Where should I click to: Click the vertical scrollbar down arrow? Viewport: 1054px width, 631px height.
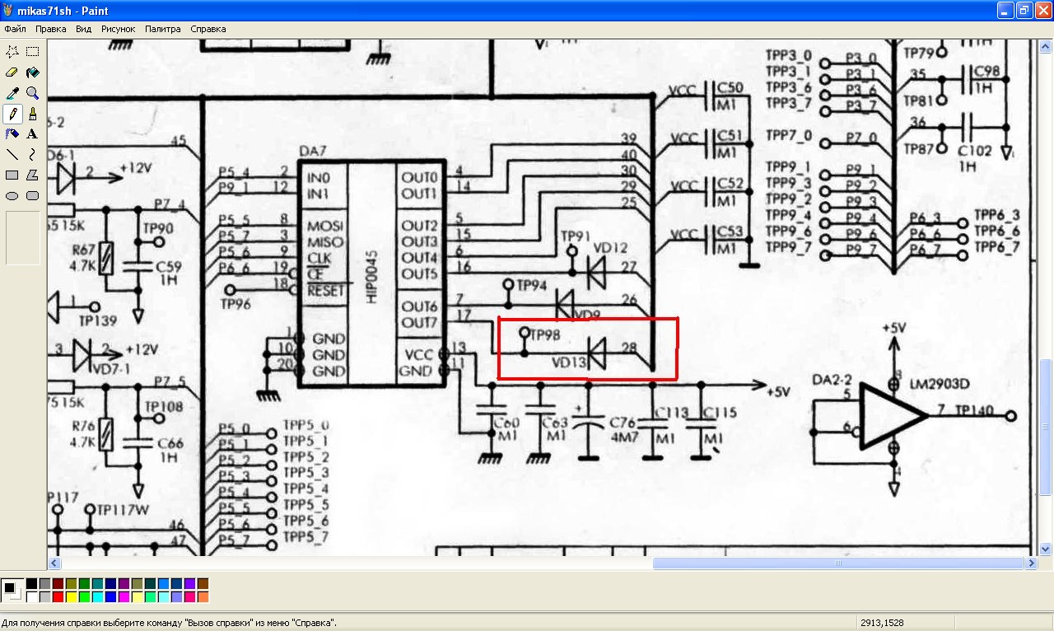click(1046, 549)
